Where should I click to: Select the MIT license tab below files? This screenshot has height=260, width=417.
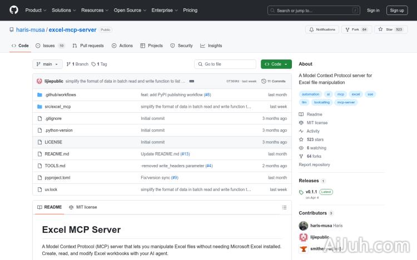pyautogui.click(x=83, y=207)
